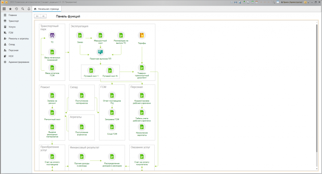Open the main menu dropdown arrow
Screen dimensions: 322x174
6,2
